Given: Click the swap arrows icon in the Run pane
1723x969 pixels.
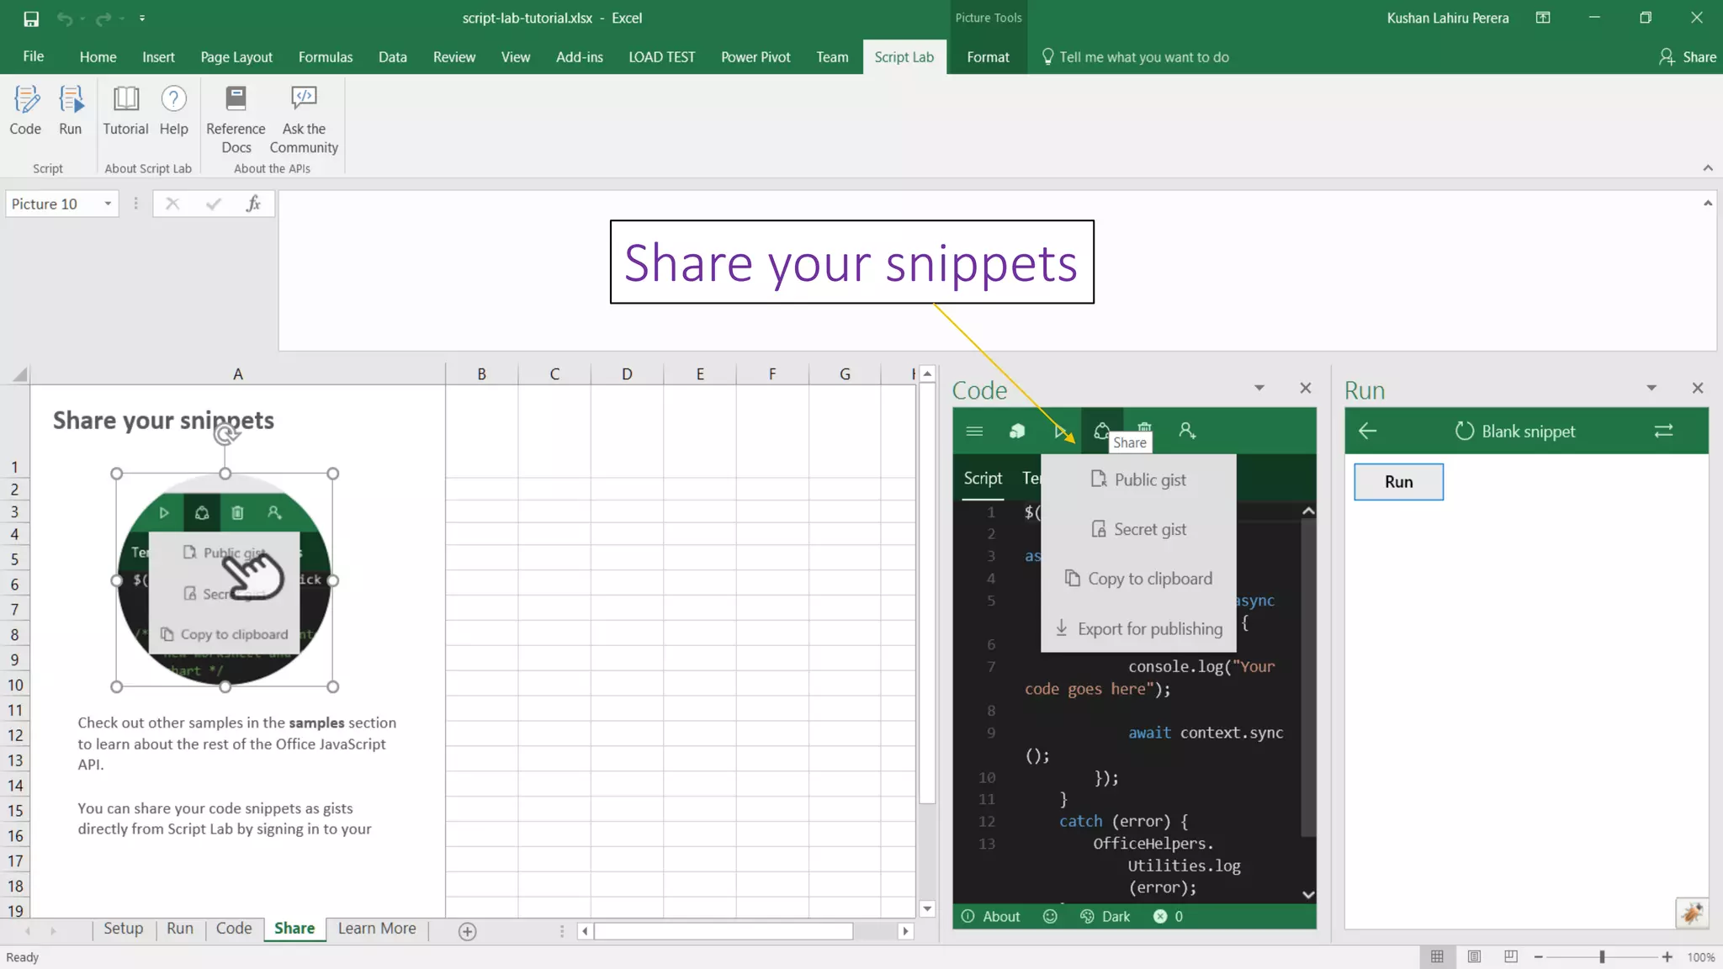Looking at the screenshot, I should [1663, 431].
